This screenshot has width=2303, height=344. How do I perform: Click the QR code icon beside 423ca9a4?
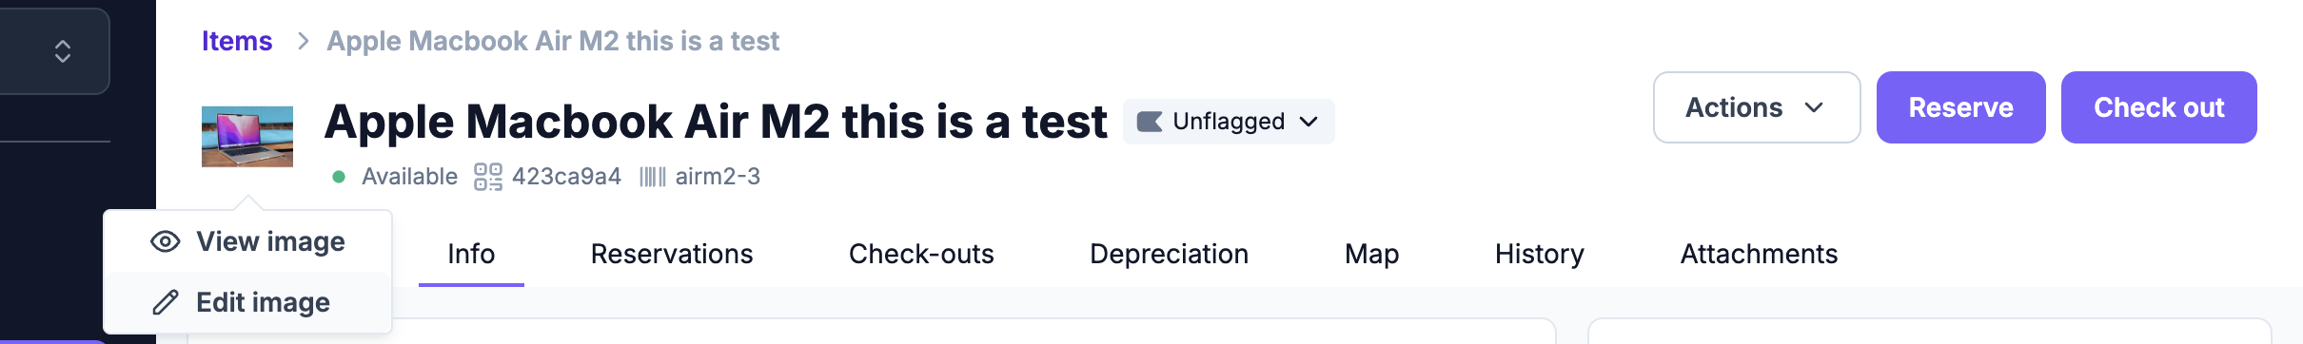(x=488, y=177)
